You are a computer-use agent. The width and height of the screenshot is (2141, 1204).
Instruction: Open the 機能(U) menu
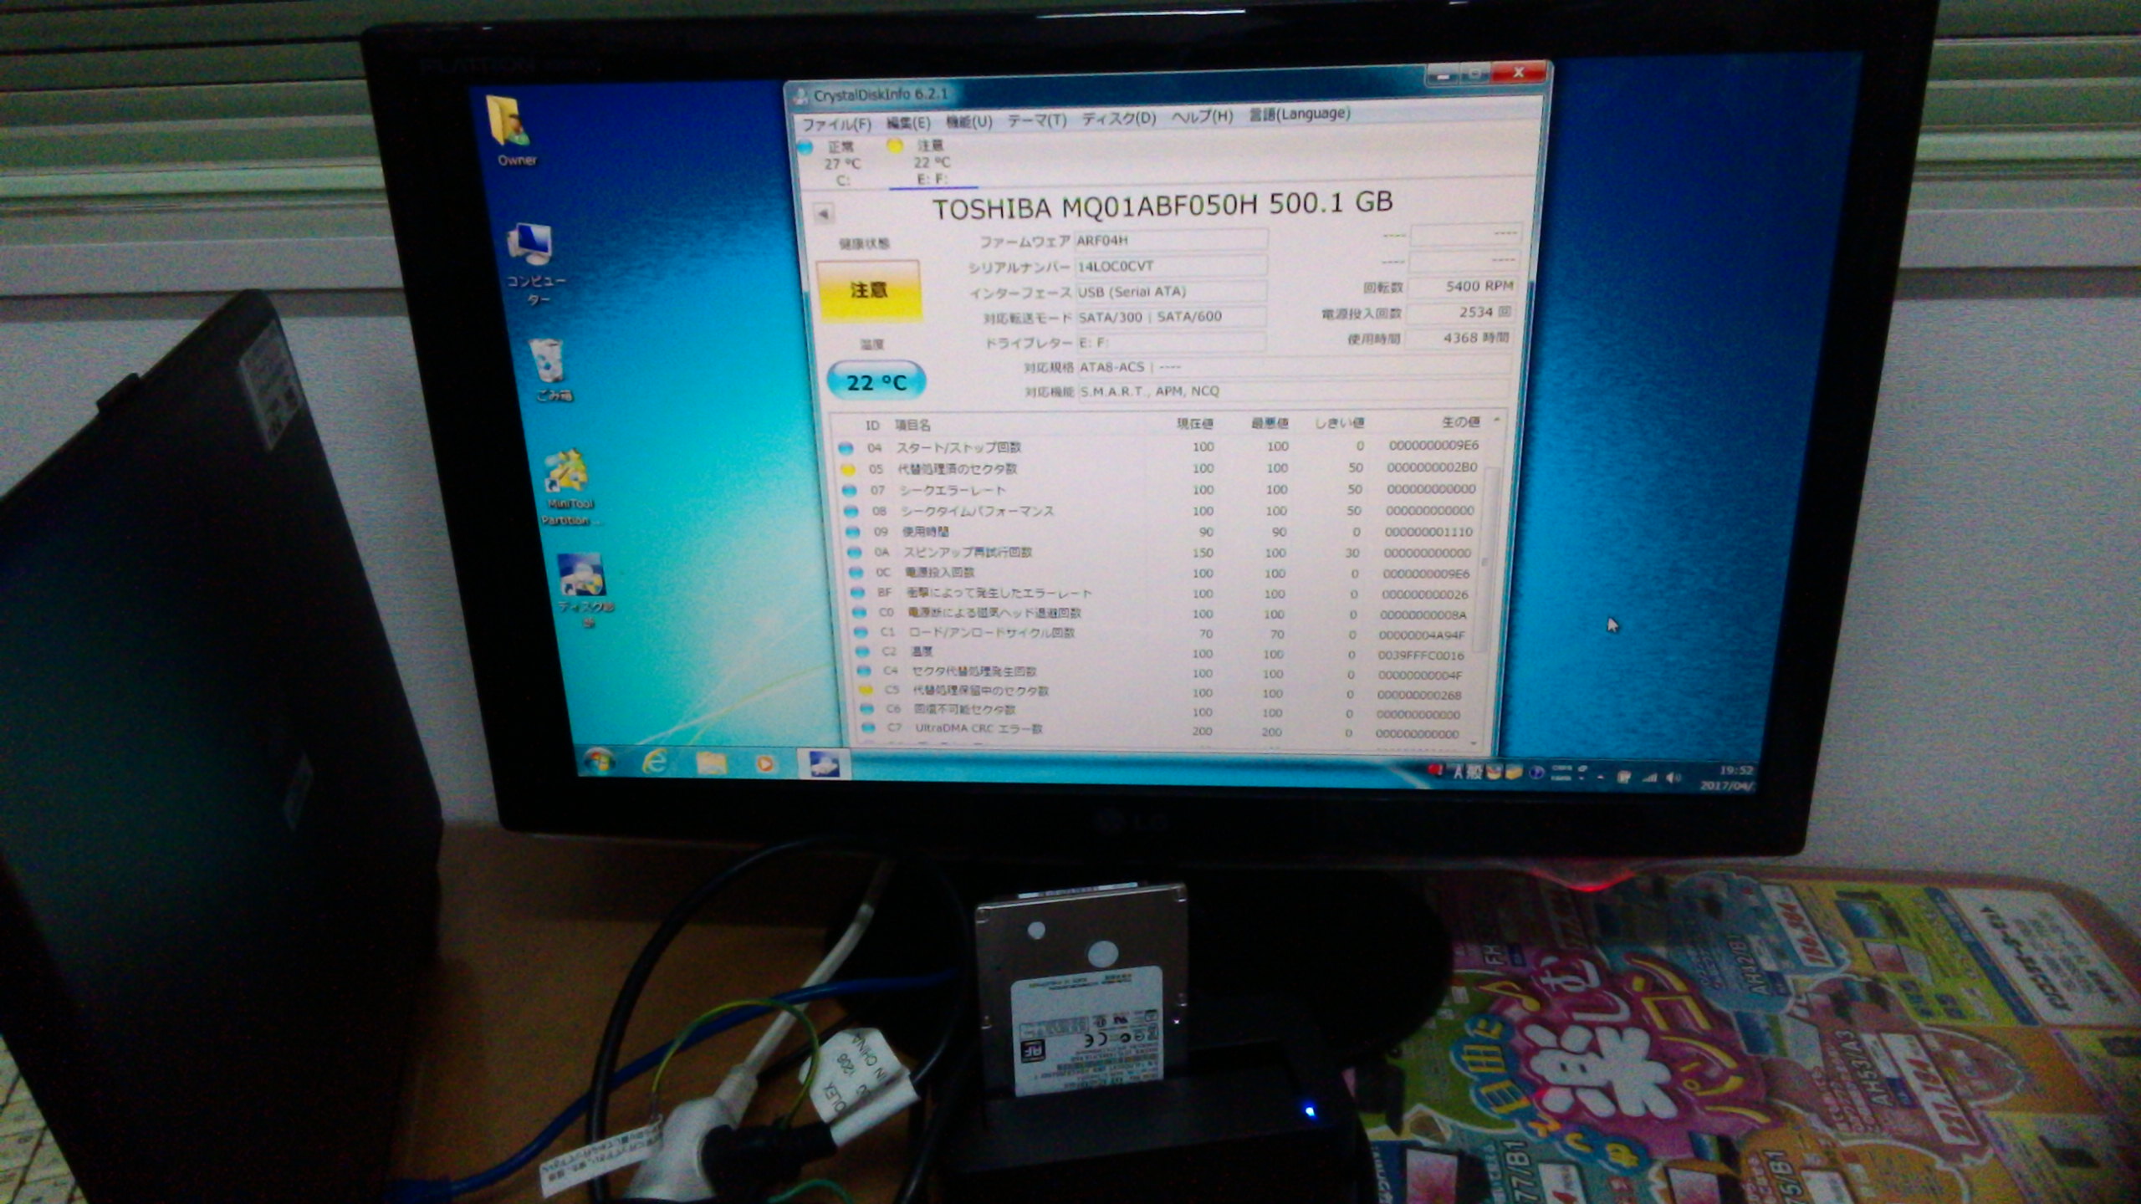click(x=968, y=121)
